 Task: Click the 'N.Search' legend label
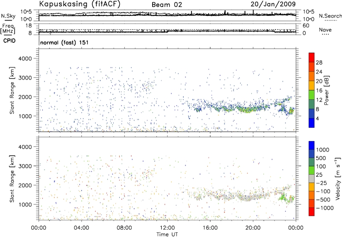point(330,16)
